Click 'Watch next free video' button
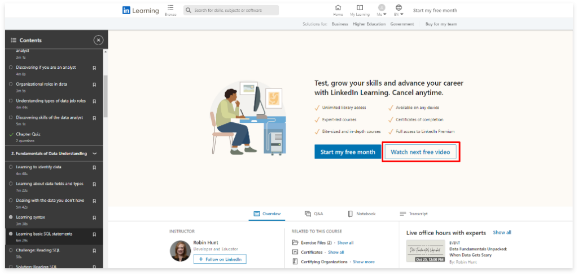578x275 pixels. pyautogui.click(x=420, y=152)
